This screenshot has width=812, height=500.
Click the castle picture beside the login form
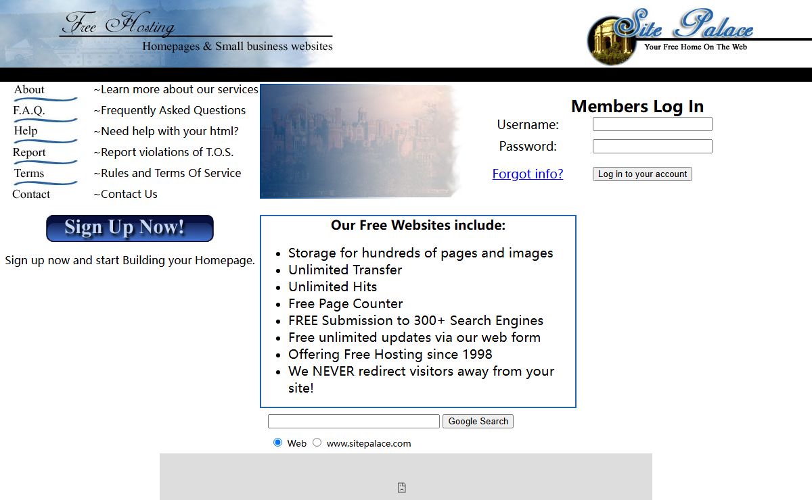pyautogui.click(x=362, y=141)
